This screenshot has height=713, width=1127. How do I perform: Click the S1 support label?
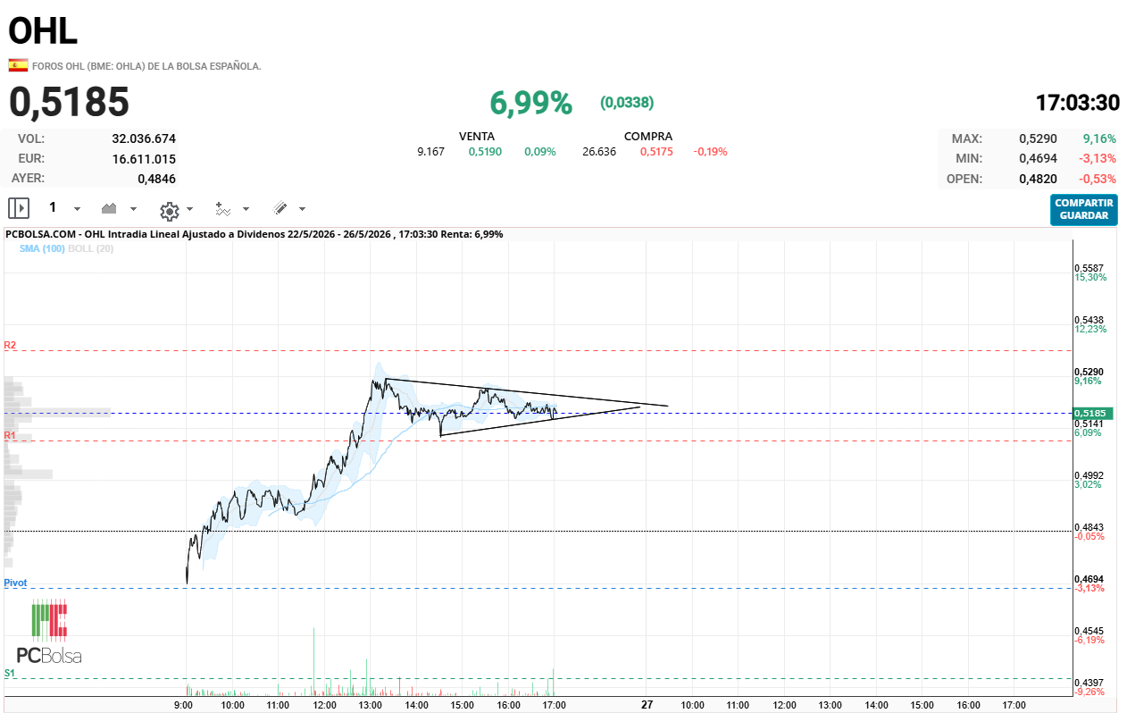[10, 673]
